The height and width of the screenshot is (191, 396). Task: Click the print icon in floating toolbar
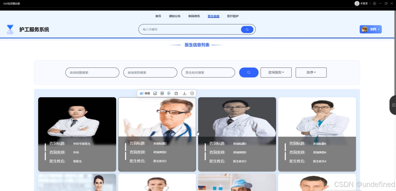tap(176, 93)
